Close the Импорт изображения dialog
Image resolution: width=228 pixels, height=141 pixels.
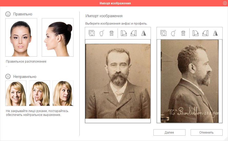point(225,3)
